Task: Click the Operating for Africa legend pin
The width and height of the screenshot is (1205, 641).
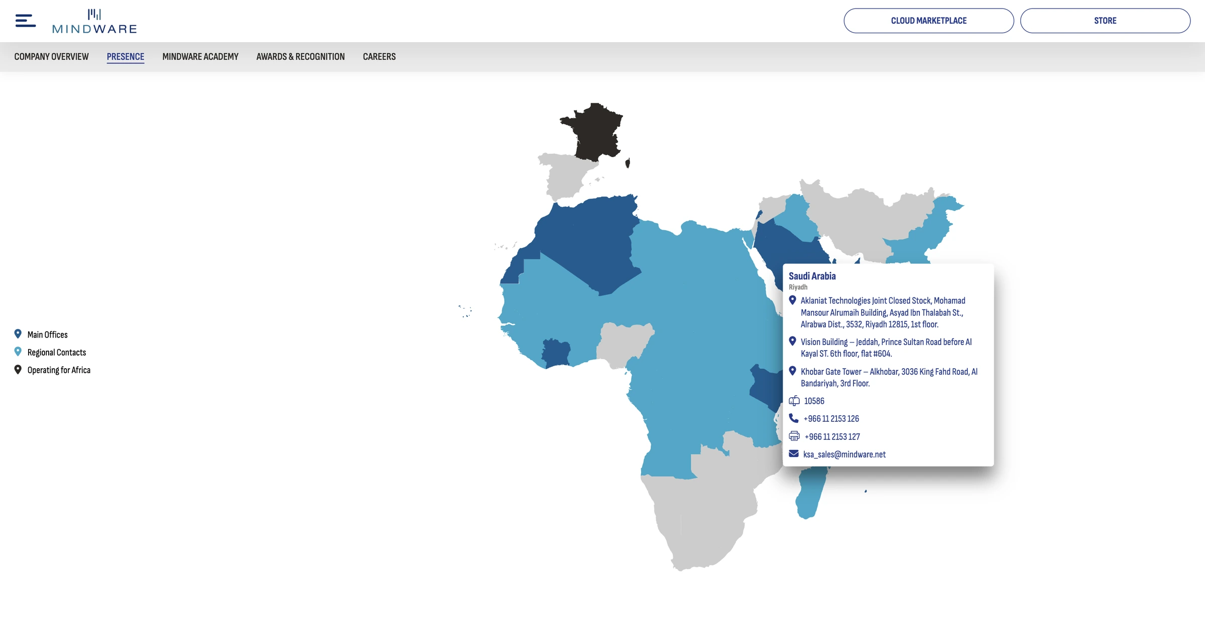Action: 18,370
